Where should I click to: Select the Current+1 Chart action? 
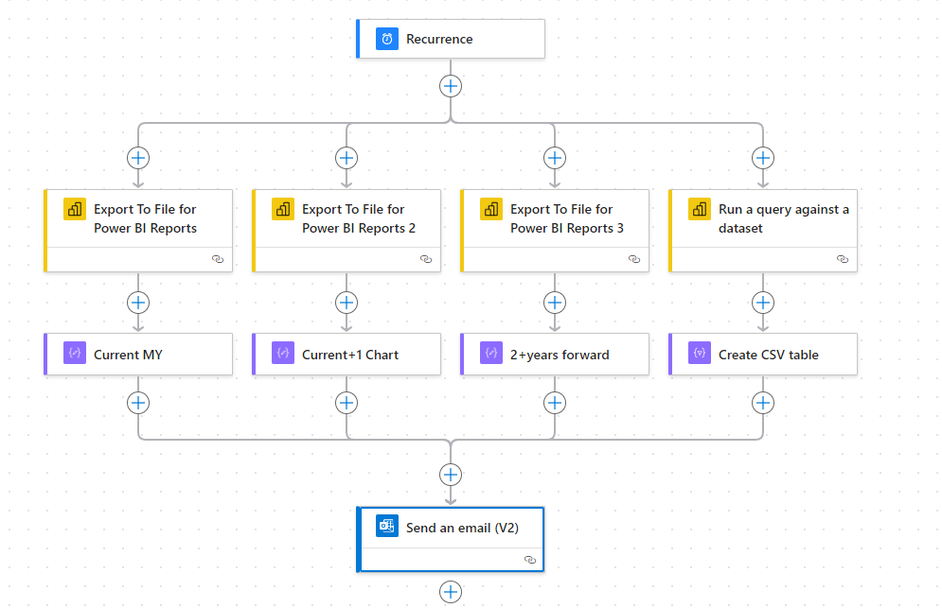coord(347,355)
